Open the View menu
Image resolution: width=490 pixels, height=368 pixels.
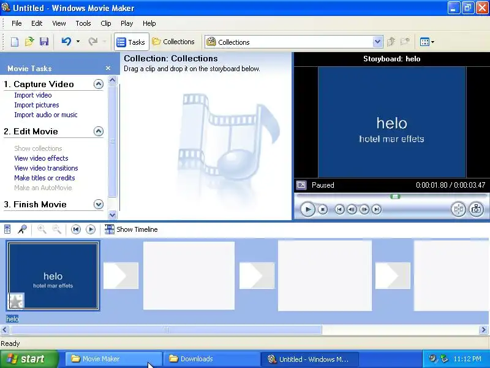coord(59,23)
